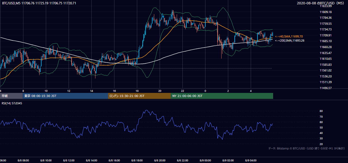
Task: Select the 40 SMA label 11699.70
Action: pyautogui.click(x=289, y=36)
